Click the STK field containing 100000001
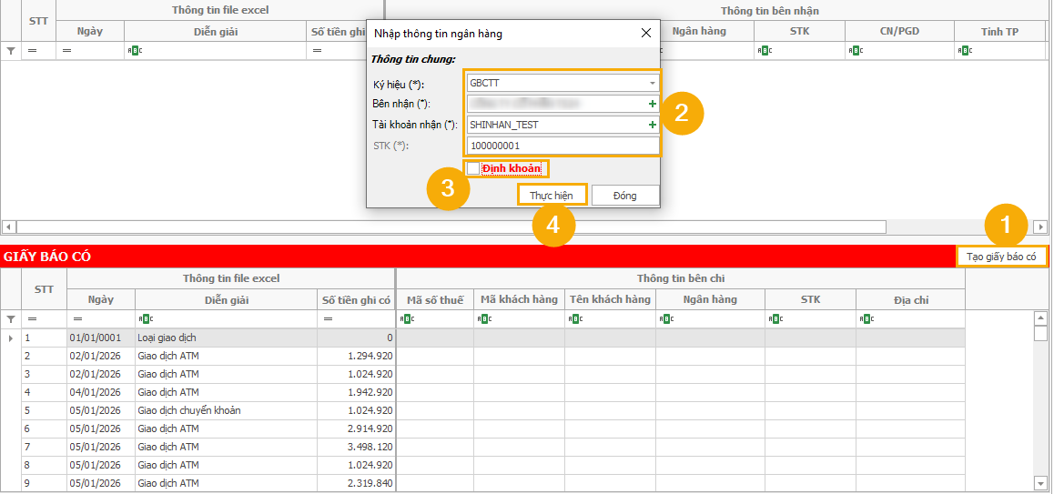 (562, 146)
